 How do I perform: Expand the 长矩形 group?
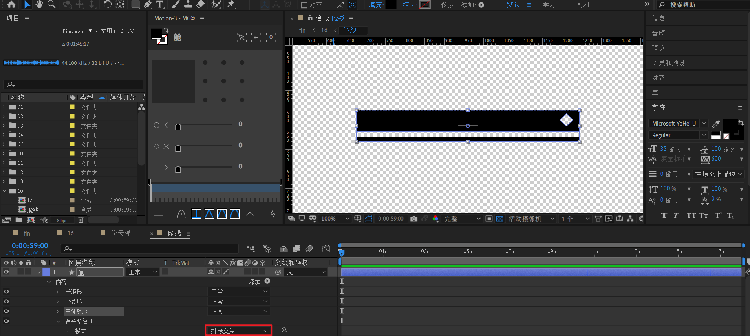click(58, 292)
